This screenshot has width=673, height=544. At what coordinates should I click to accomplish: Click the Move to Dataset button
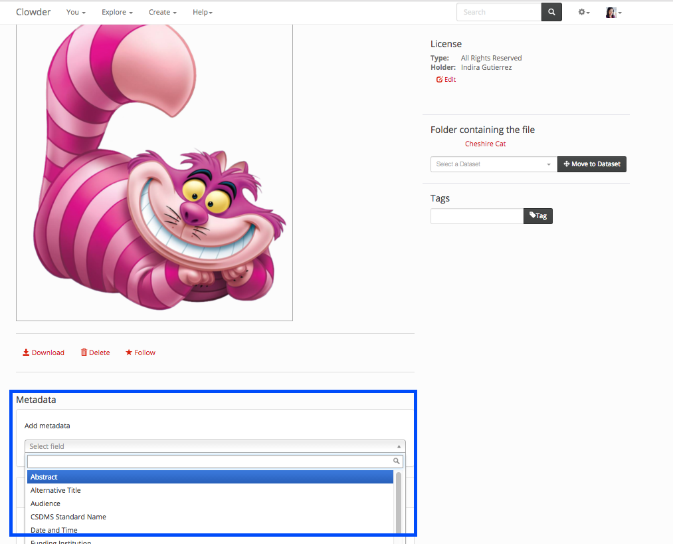point(591,164)
